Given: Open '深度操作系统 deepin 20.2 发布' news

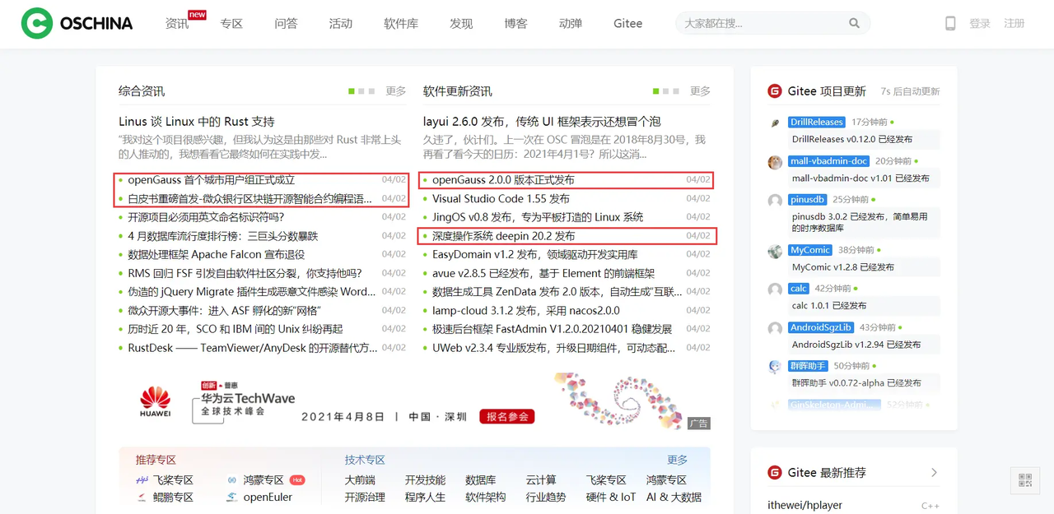Looking at the screenshot, I should tap(504, 236).
